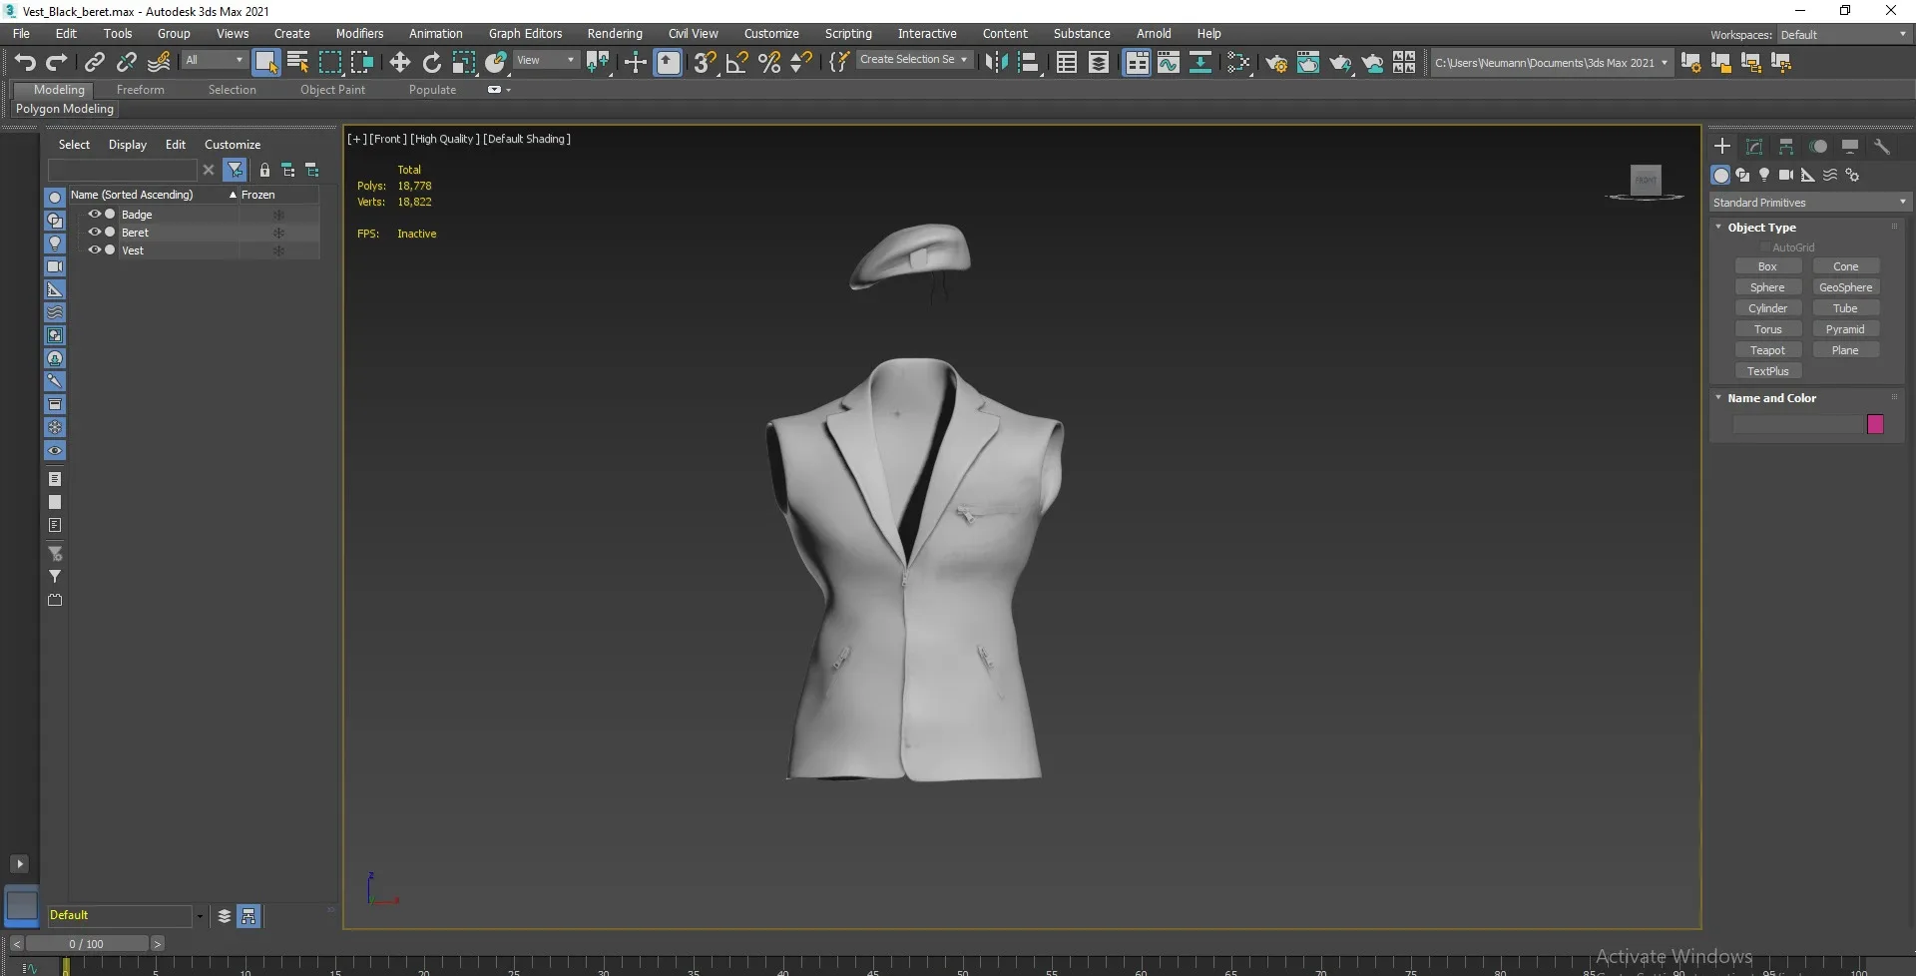Create a Box primitive
Viewport: 1916px width, 976px height.
coord(1767,266)
